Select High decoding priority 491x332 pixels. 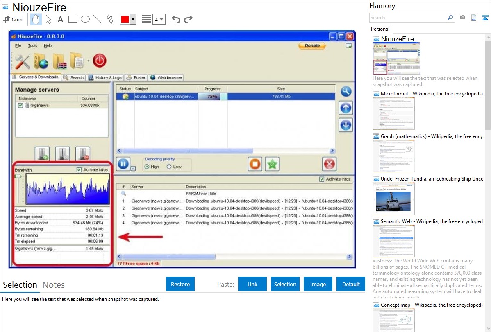point(147,167)
